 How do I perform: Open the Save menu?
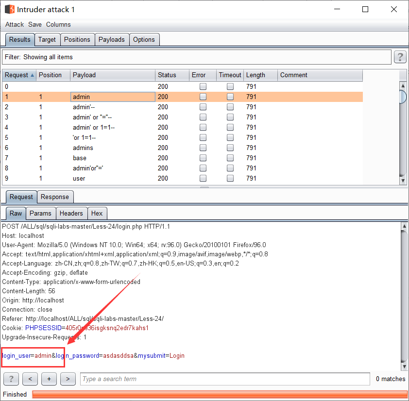coord(34,24)
